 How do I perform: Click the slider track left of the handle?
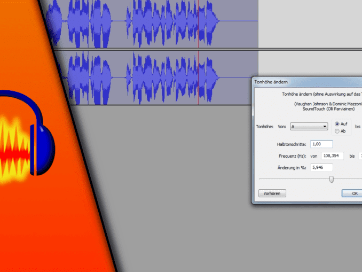click(x=294, y=179)
